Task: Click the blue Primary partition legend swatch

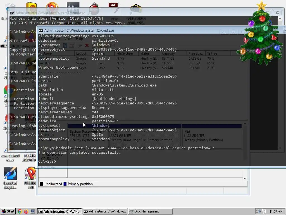Action: [x=65, y=184]
